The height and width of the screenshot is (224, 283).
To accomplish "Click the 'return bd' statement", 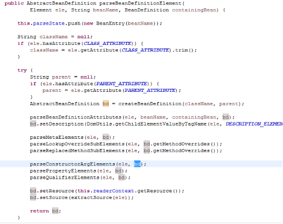I will tap(45, 211).
